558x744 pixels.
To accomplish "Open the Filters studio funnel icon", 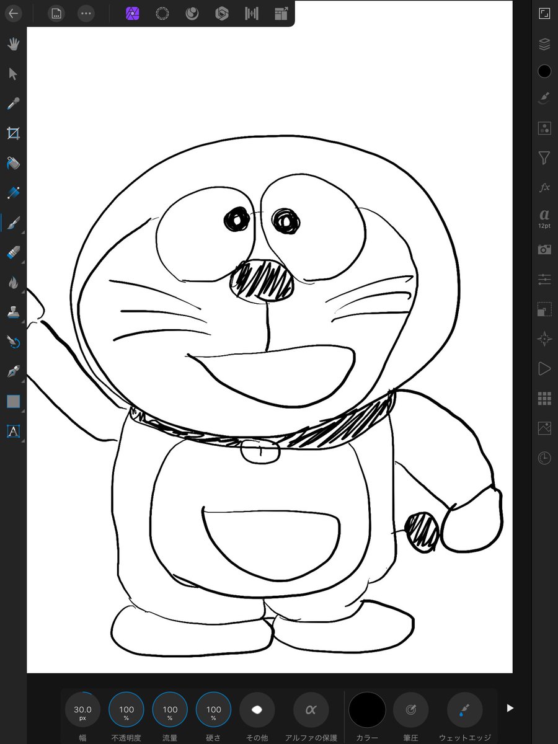I will click(x=544, y=158).
